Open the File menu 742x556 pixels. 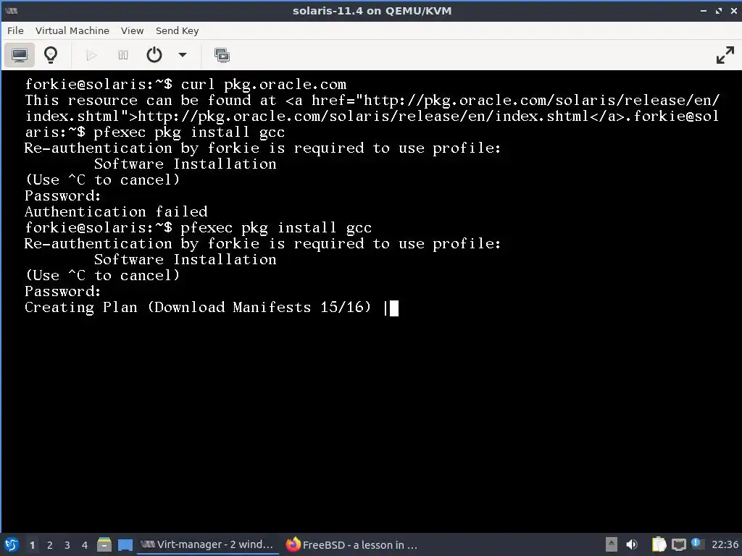[x=15, y=30]
